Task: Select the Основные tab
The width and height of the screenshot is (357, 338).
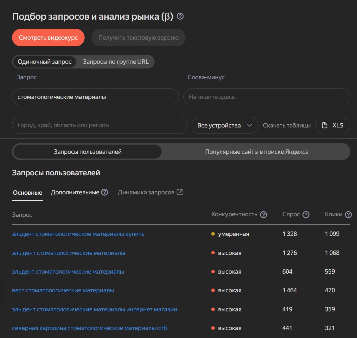Action: pos(27,192)
